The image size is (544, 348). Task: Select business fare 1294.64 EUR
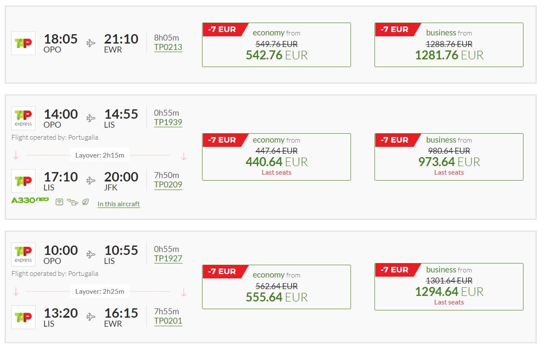(x=449, y=287)
